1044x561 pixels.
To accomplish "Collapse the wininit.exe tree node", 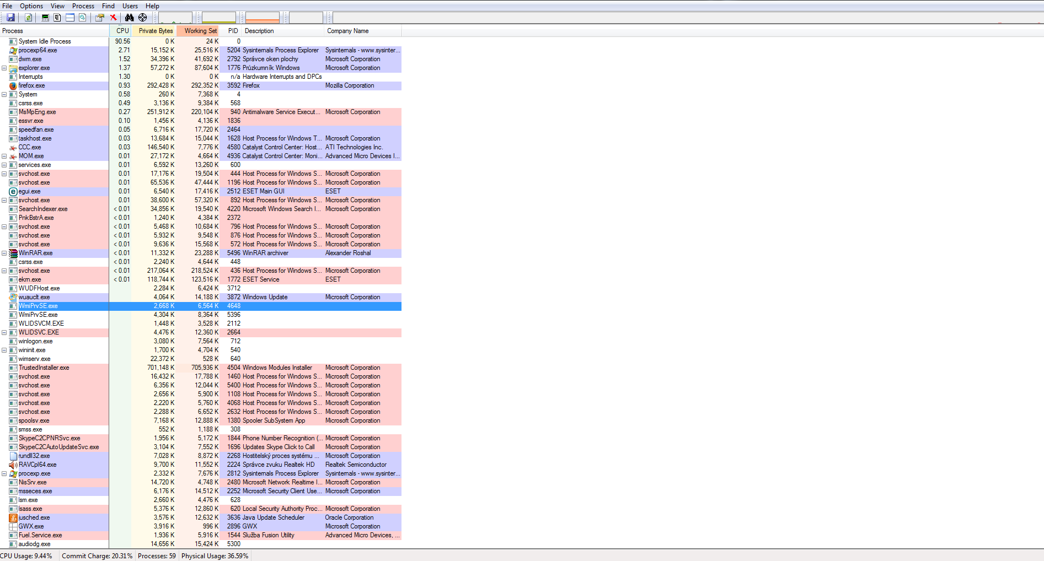I will coord(4,350).
